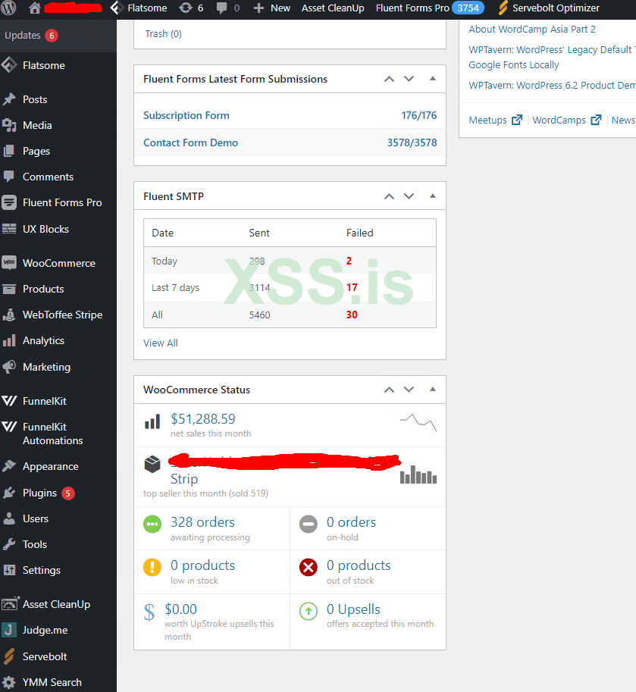636x692 pixels.
Task: Move Fluent Forms Latest Form Submissions widget down
Action: tap(409, 79)
